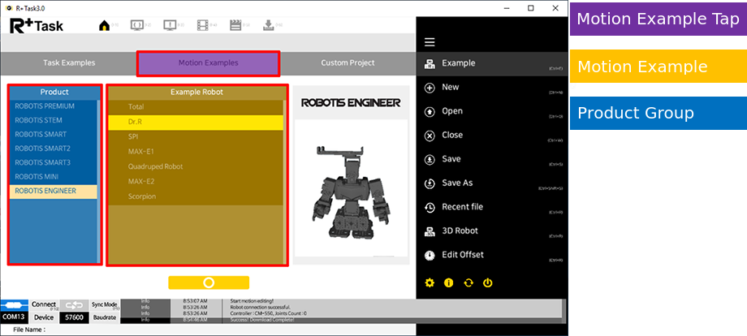The image size is (747, 336).
Task: Click the Example Robot list scrollbar
Action: 285,181
